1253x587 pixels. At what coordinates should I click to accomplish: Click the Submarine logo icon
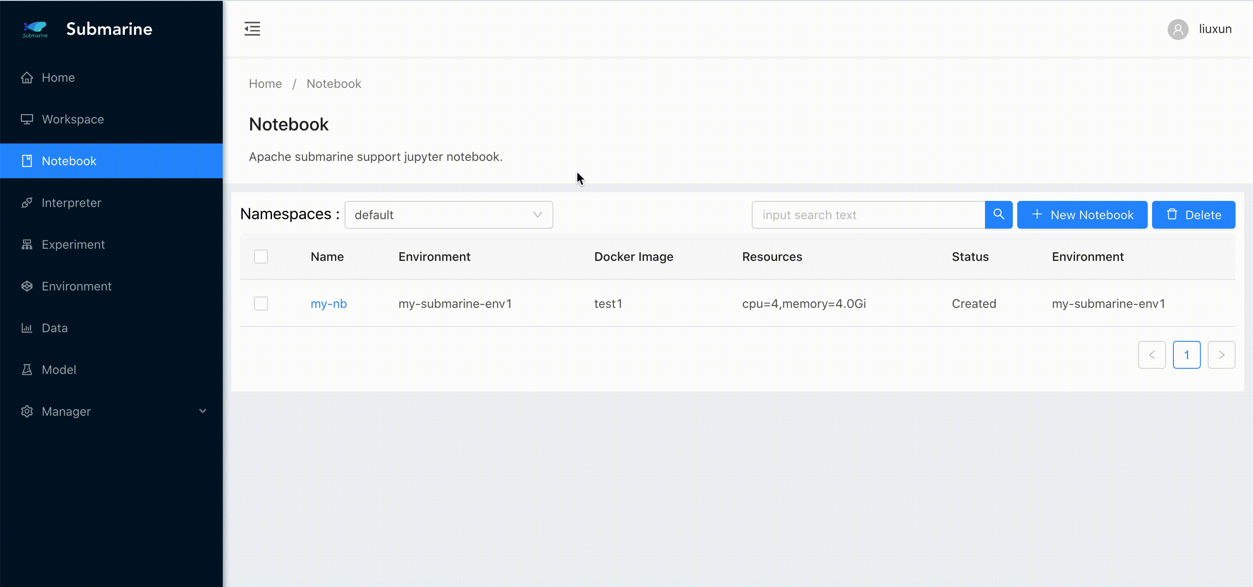[35, 29]
